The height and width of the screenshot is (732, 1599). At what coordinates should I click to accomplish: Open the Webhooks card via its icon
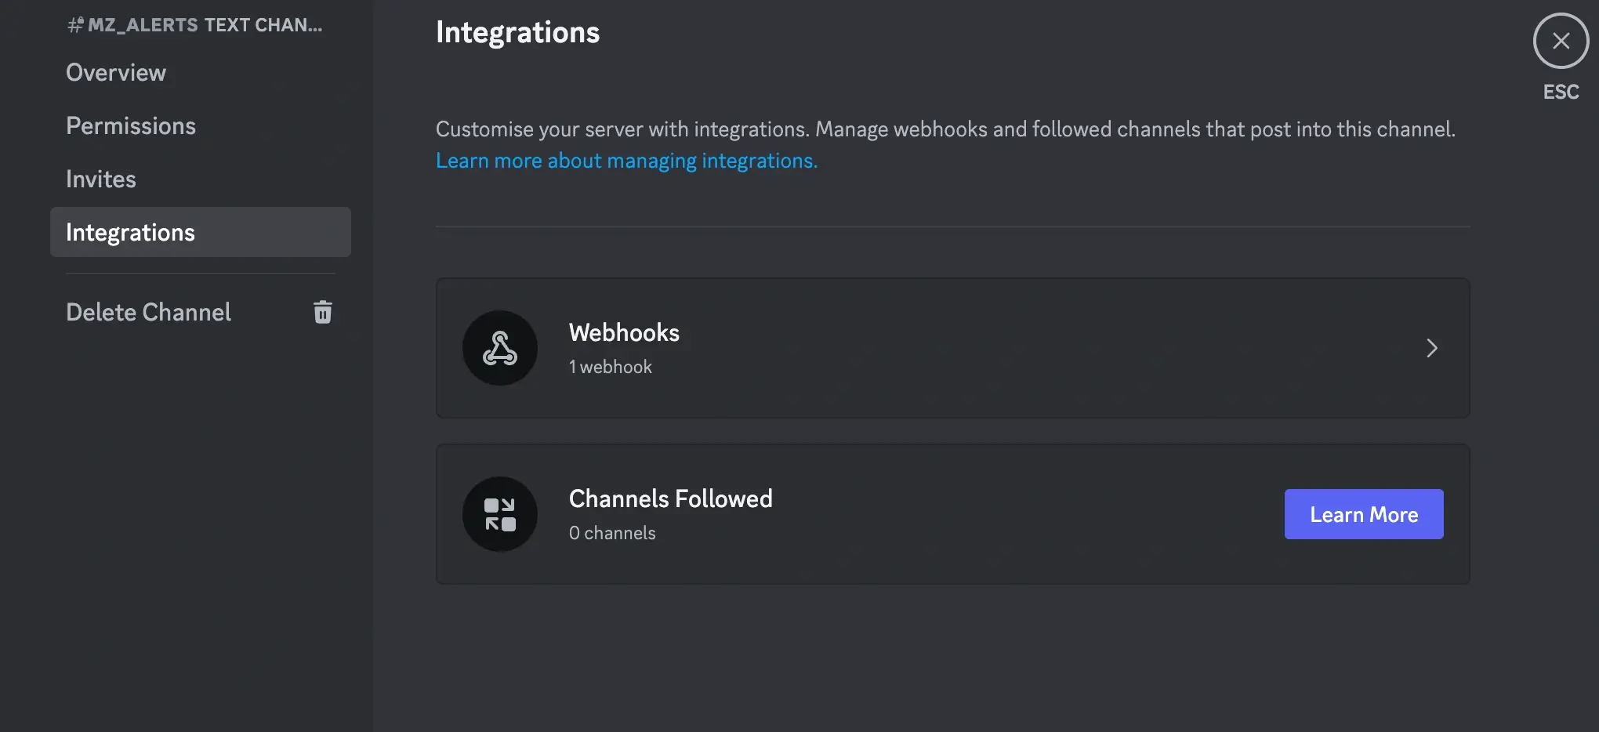click(500, 348)
